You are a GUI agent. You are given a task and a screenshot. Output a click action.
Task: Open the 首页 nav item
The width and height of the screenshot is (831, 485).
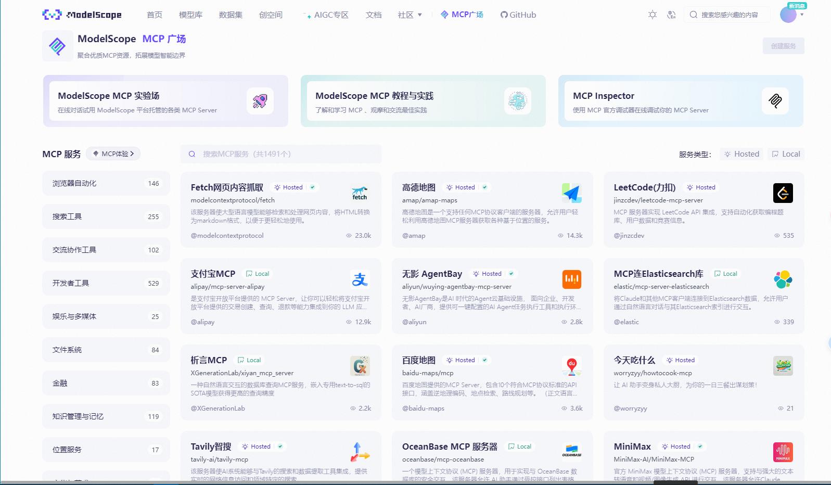click(x=155, y=15)
